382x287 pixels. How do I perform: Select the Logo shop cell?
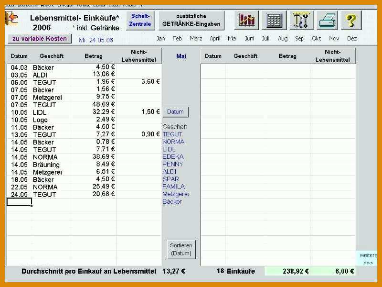(52, 120)
